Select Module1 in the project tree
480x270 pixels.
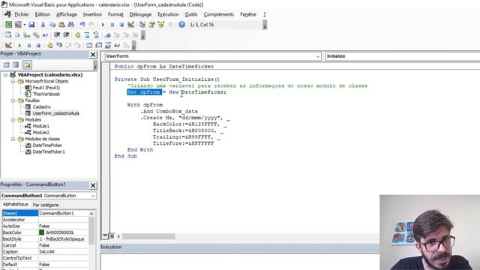click(40, 126)
